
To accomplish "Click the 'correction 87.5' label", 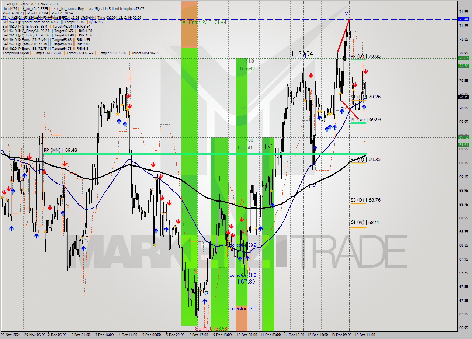I will pyautogui.click(x=243, y=308).
